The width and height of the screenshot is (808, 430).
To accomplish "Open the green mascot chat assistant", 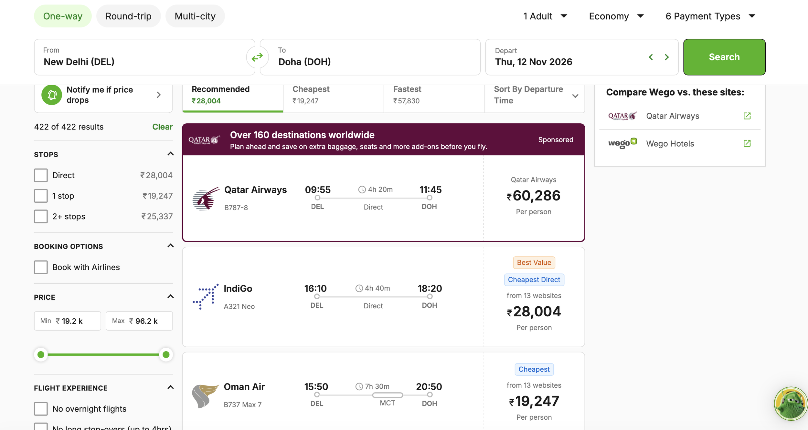I will [791, 404].
